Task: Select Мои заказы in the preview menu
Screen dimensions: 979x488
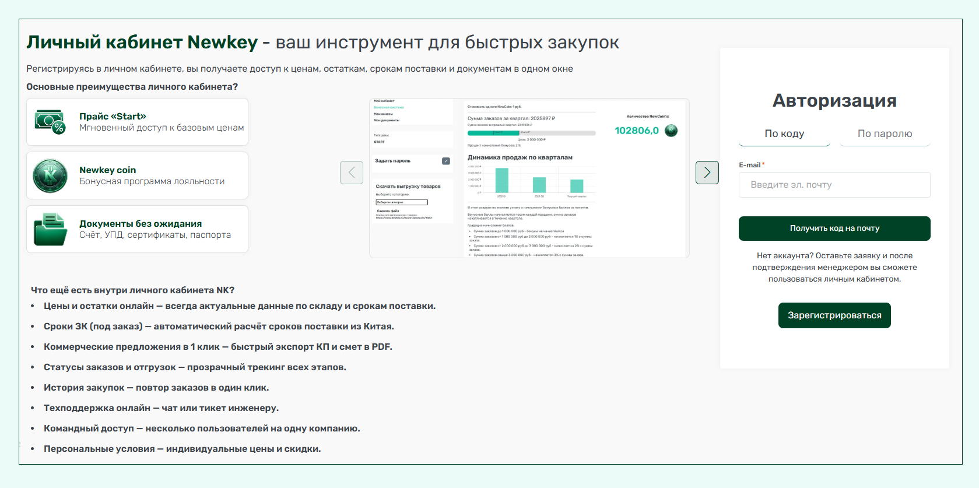Action: click(x=383, y=114)
